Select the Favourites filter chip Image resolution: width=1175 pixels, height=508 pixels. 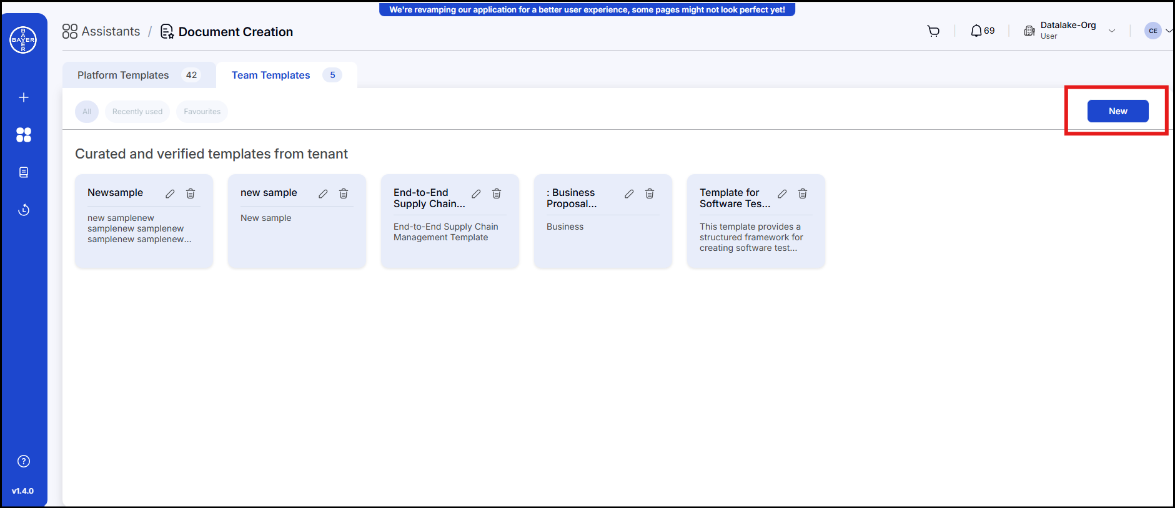pyautogui.click(x=202, y=112)
